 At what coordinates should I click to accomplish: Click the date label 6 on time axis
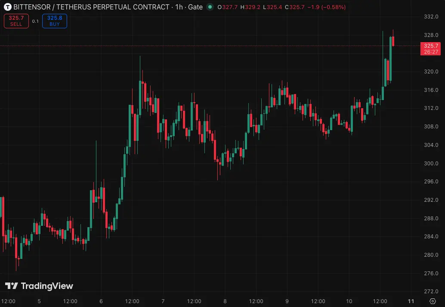pos(101,301)
